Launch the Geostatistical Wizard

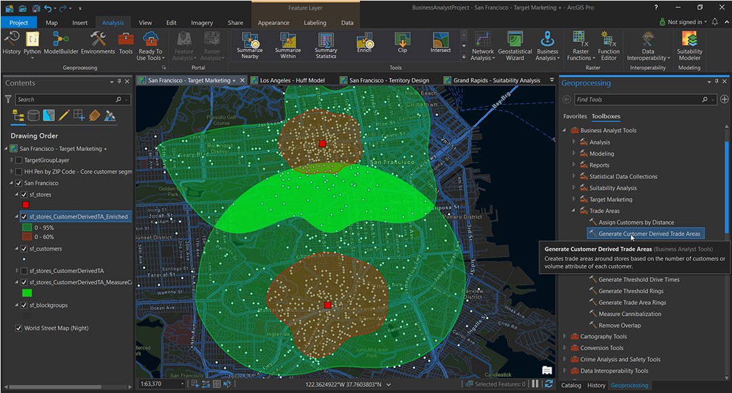(x=515, y=46)
